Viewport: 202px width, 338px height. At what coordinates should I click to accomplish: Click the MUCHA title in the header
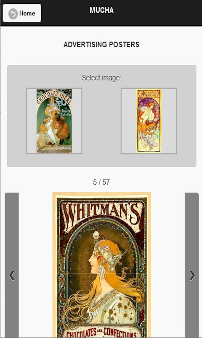pyautogui.click(x=101, y=10)
